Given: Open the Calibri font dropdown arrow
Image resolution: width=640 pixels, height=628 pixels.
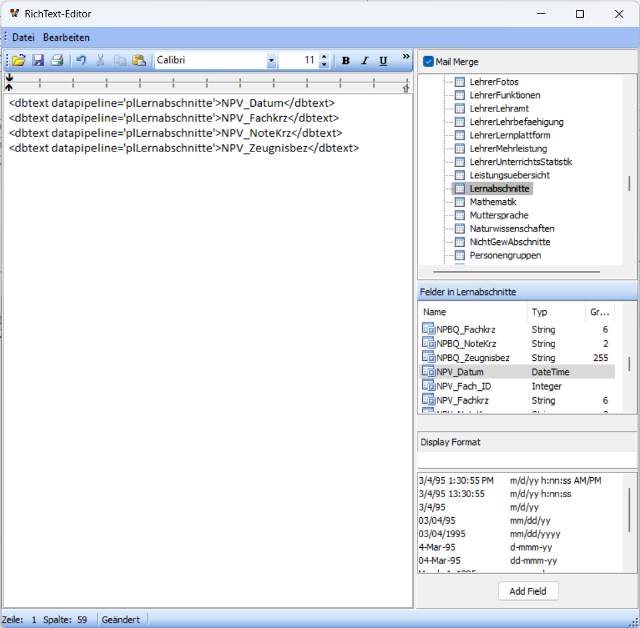Looking at the screenshot, I should pos(271,61).
